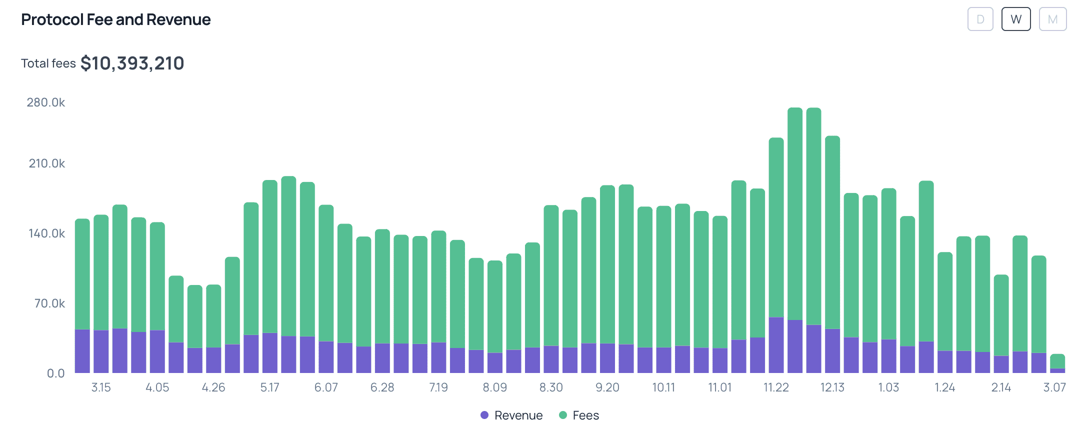Click the Protocol Fee and Revenue title
Viewport: 1085px width, 430px height.
click(115, 19)
